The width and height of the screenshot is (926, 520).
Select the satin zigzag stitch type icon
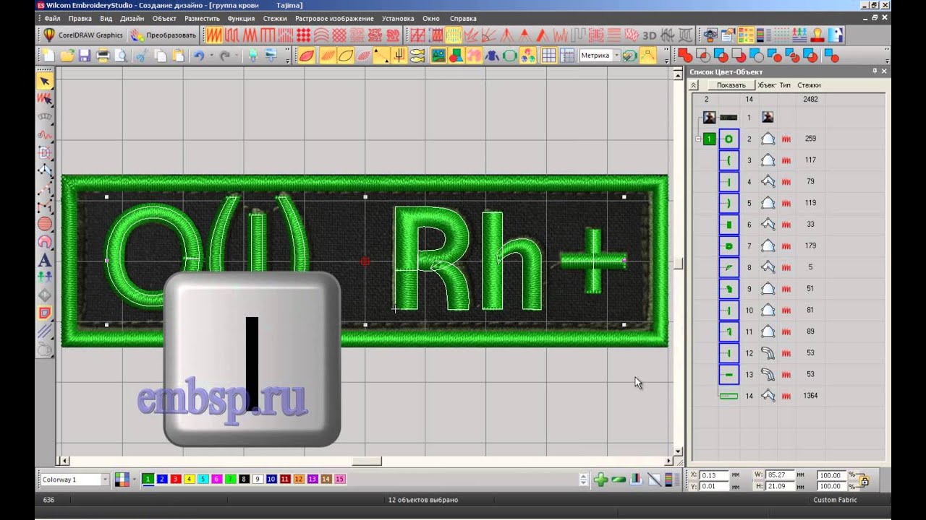coord(214,35)
